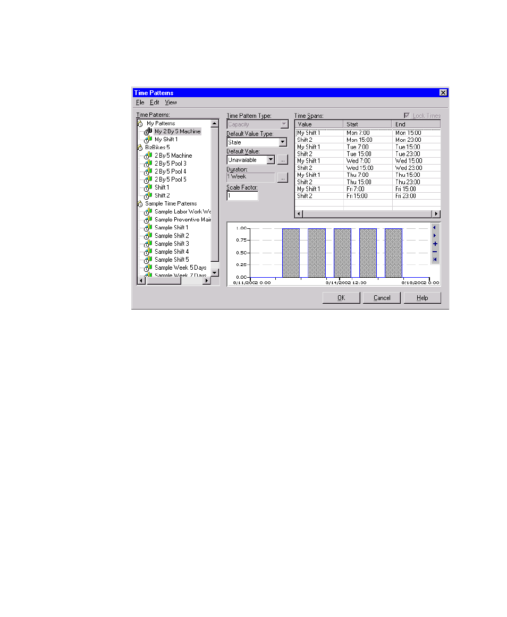507x617 pixels.
Task: Open the Time Pattern Type dropdown
Action: [284, 124]
